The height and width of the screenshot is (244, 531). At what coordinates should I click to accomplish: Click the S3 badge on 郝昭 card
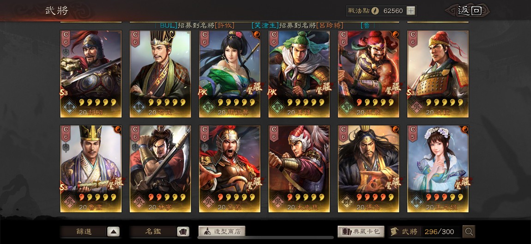coord(64,93)
